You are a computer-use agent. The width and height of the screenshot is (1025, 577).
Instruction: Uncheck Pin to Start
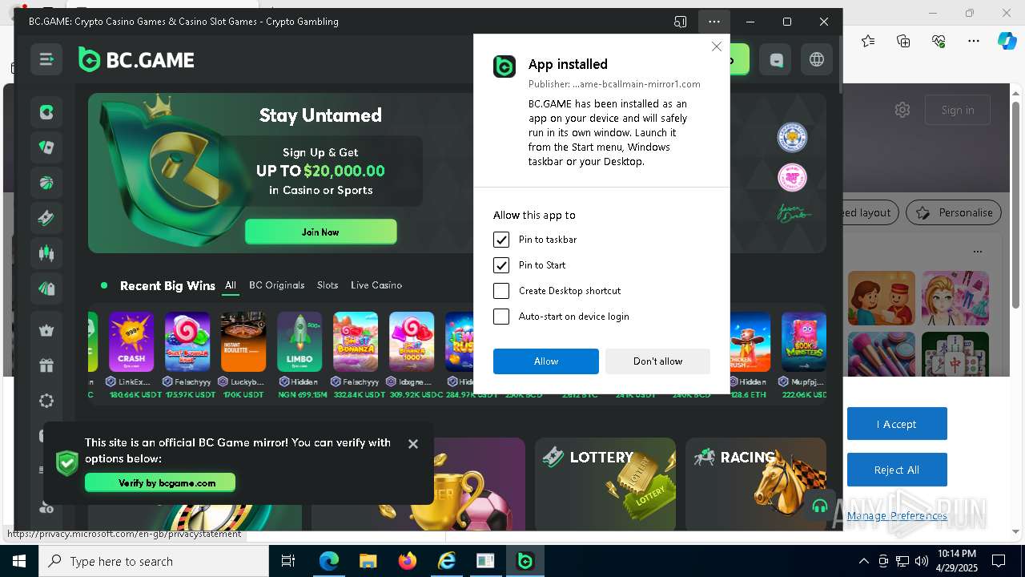pyautogui.click(x=501, y=265)
